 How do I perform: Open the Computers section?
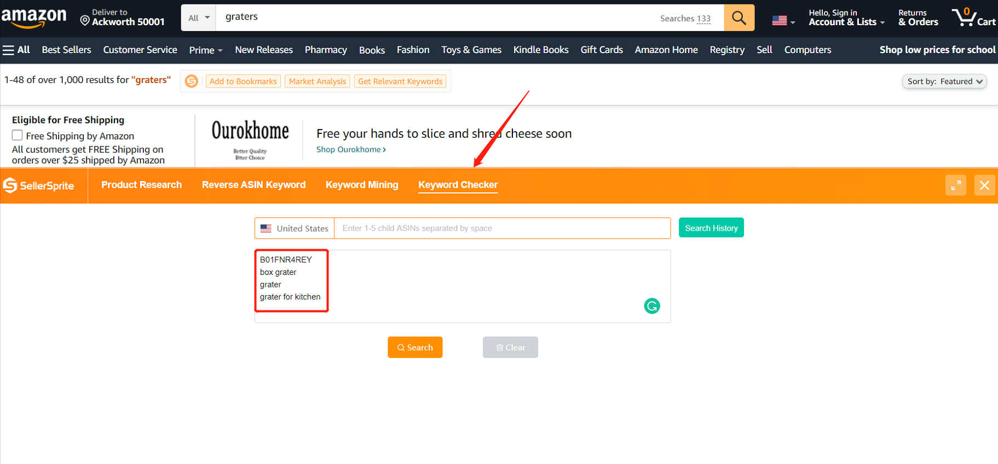[807, 50]
